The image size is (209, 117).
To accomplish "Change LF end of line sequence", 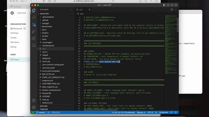I will 156,112.
